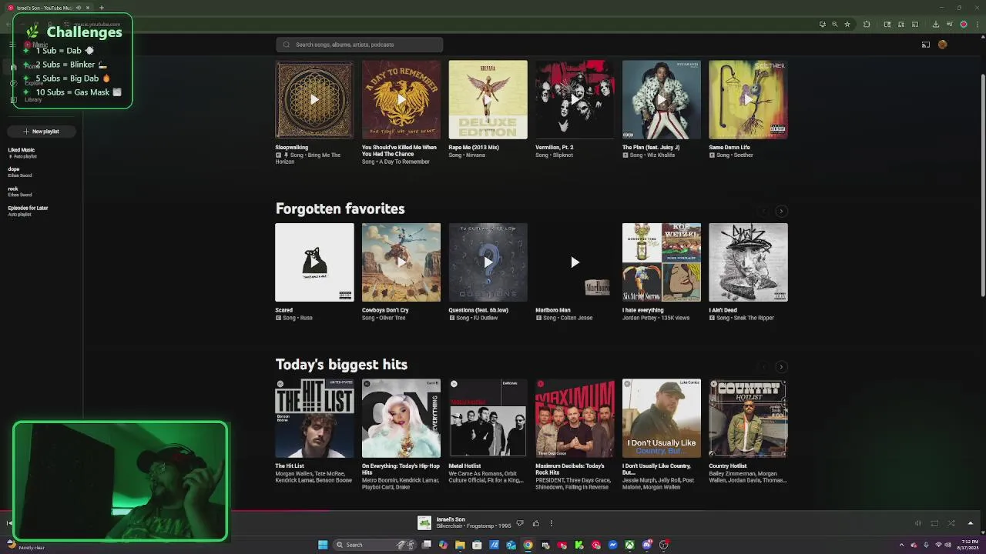Play Questions (feat. 6b.low) thumbnail
Image resolution: width=986 pixels, height=554 pixels.
(488, 262)
